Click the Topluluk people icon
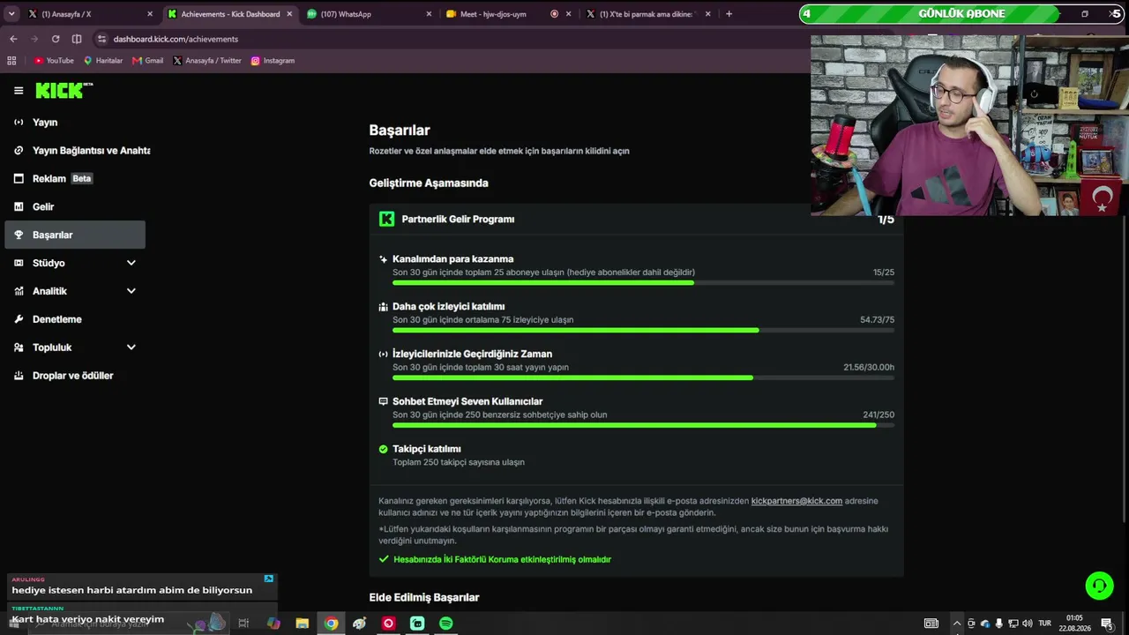The image size is (1129, 635). click(x=19, y=347)
